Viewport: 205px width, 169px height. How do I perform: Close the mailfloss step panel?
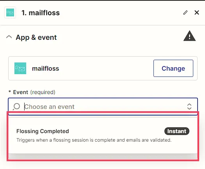pos(197,12)
